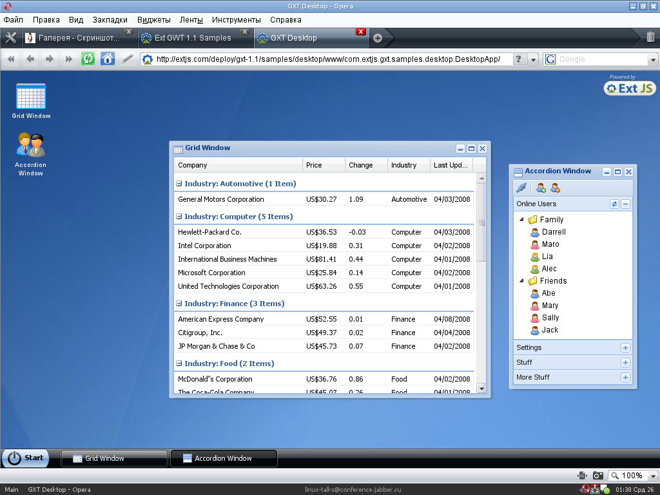
Task: Refresh the Online Users panel
Action: (614, 204)
